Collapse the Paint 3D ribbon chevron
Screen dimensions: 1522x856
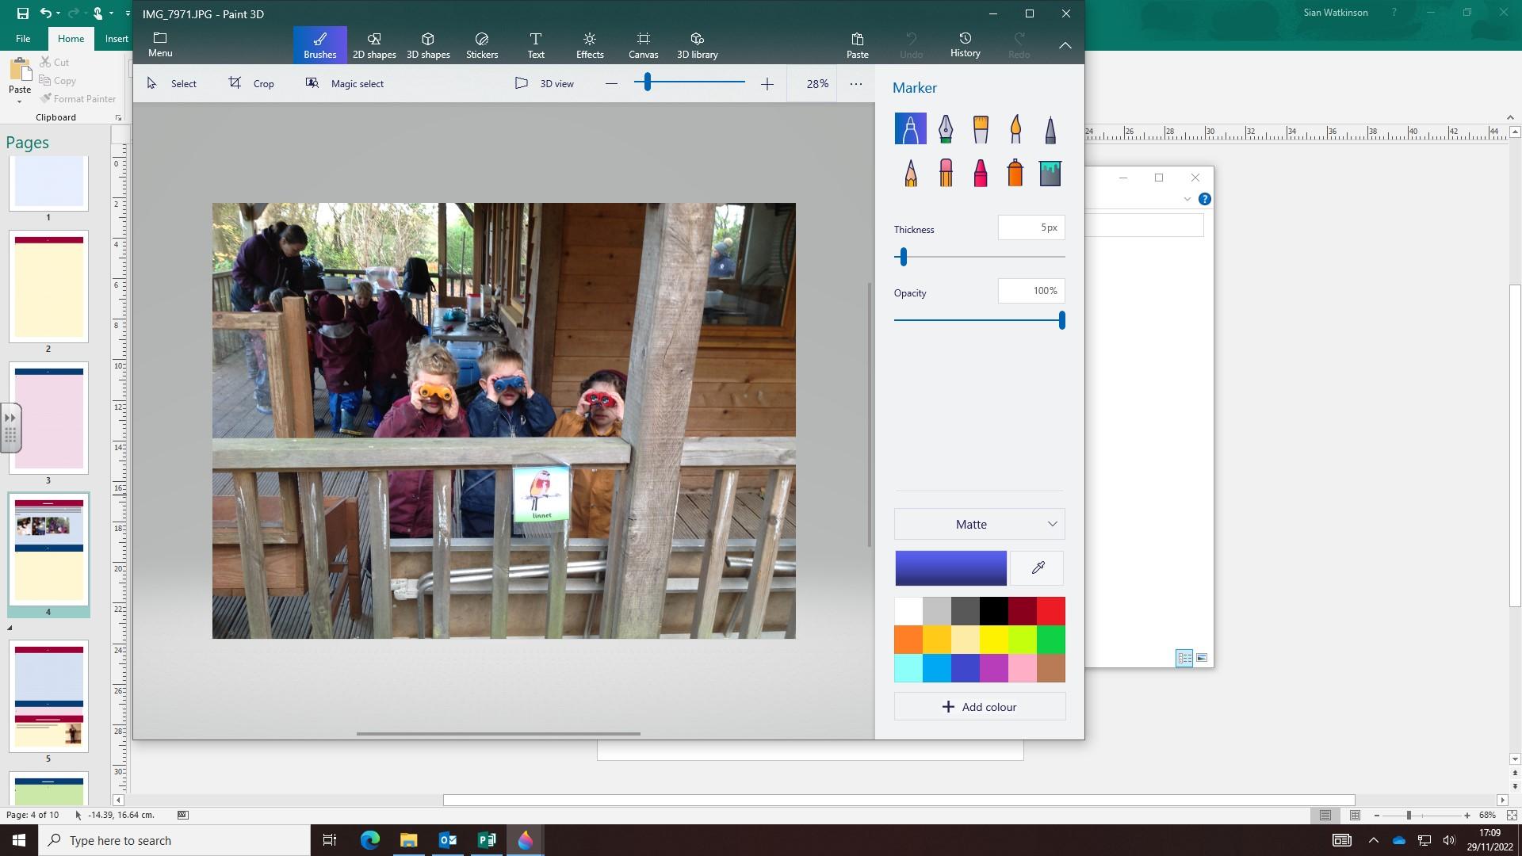point(1065,45)
